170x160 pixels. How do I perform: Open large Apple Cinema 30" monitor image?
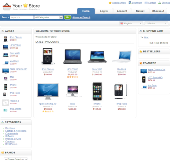pyautogui.click(x=48, y=91)
